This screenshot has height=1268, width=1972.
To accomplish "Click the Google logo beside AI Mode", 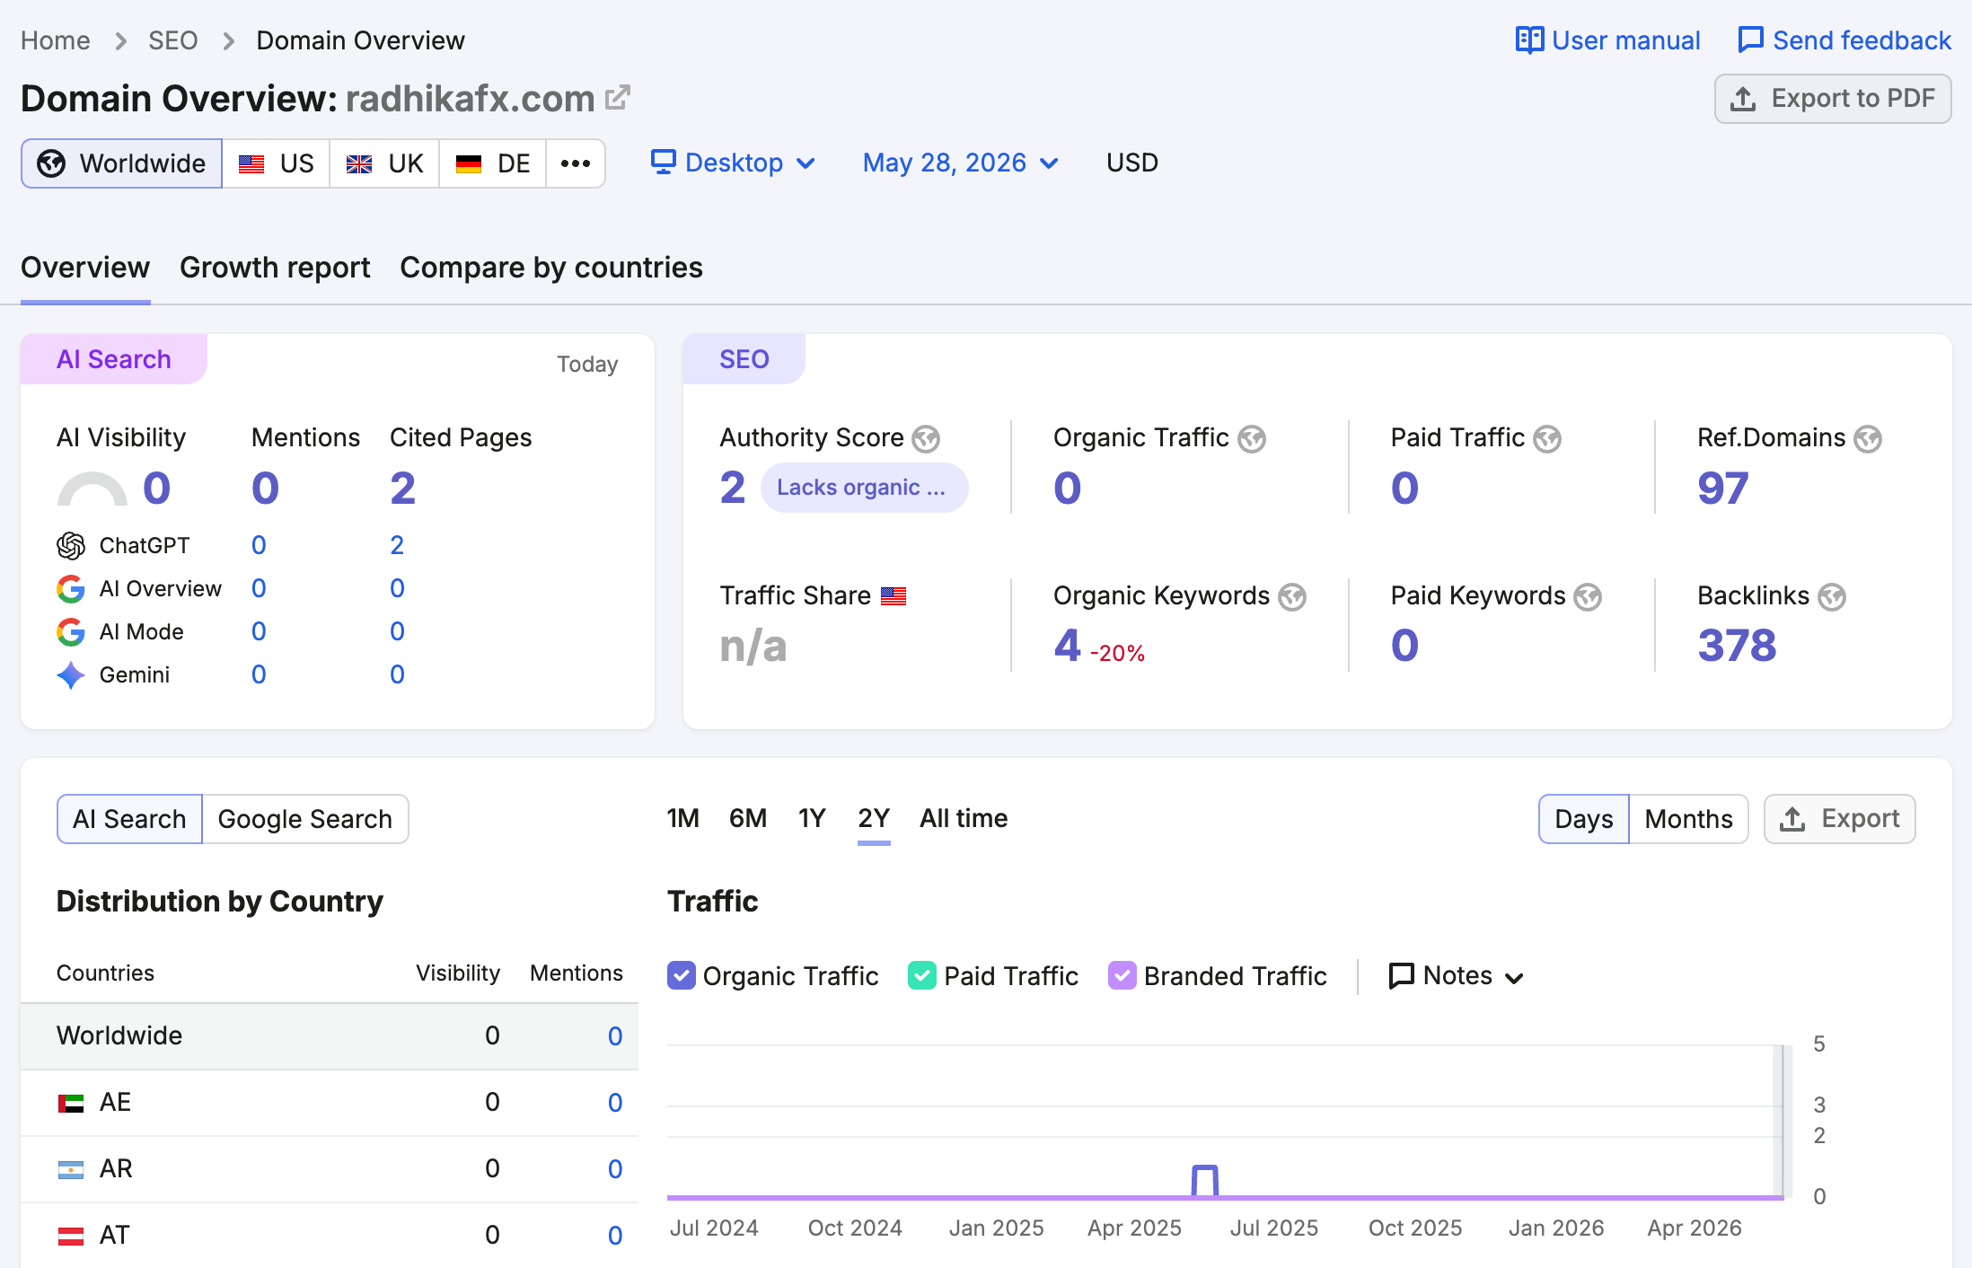I will click(x=71, y=632).
